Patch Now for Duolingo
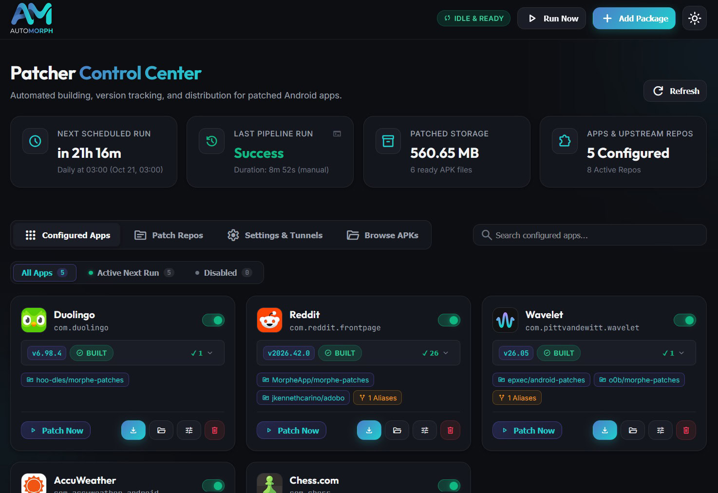Viewport: 718px width, 493px height. 56,430
